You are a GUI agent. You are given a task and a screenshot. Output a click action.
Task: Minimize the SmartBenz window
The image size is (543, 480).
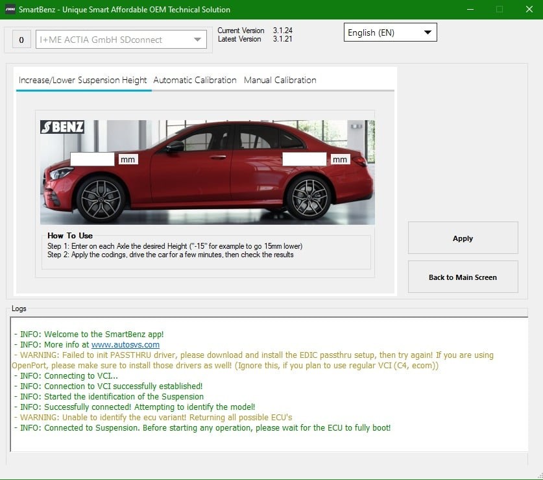(x=469, y=10)
